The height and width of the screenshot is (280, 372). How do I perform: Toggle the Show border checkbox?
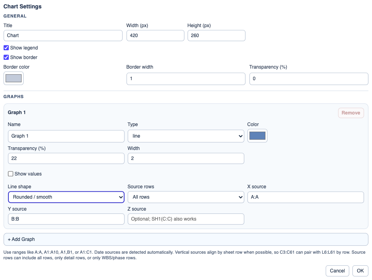6,57
